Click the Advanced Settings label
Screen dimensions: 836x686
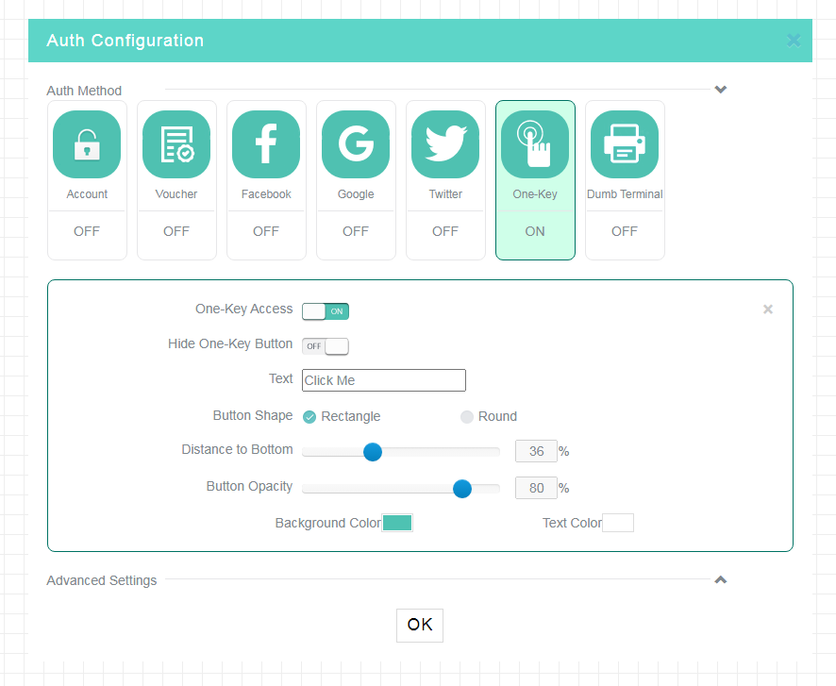tap(101, 580)
